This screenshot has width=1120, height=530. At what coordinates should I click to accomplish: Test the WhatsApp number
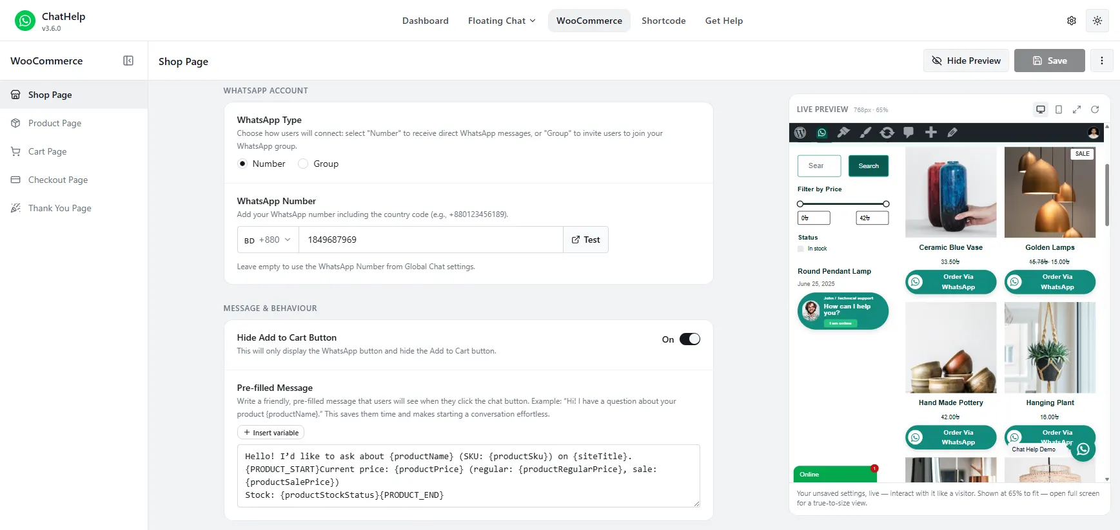click(585, 240)
